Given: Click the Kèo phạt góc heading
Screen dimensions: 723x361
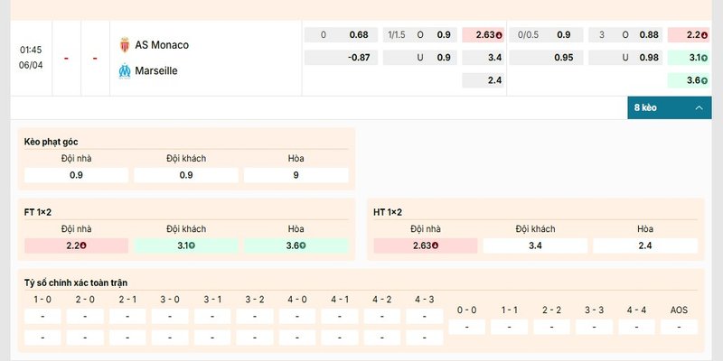Looking at the screenshot, I should point(51,143).
